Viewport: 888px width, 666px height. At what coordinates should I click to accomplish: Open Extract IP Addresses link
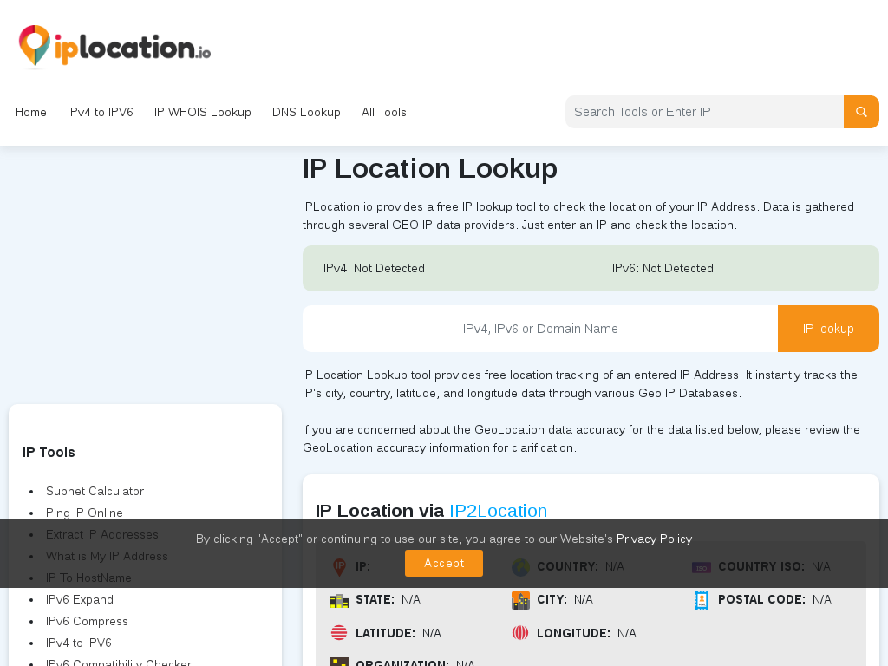tap(102, 534)
